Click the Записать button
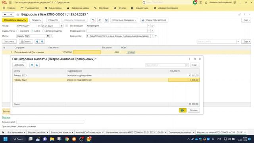 tap(36, 20)
